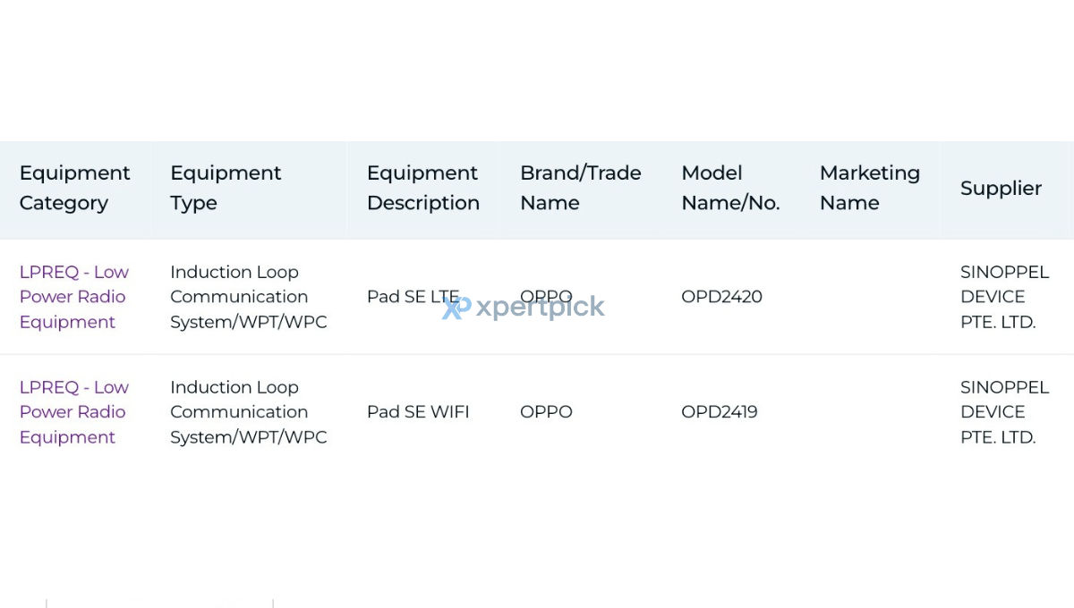Select SINOPPEL supplier in OPD2420 row
Viewport: 1074px width, 608px height.
[x=1004, y=297]
